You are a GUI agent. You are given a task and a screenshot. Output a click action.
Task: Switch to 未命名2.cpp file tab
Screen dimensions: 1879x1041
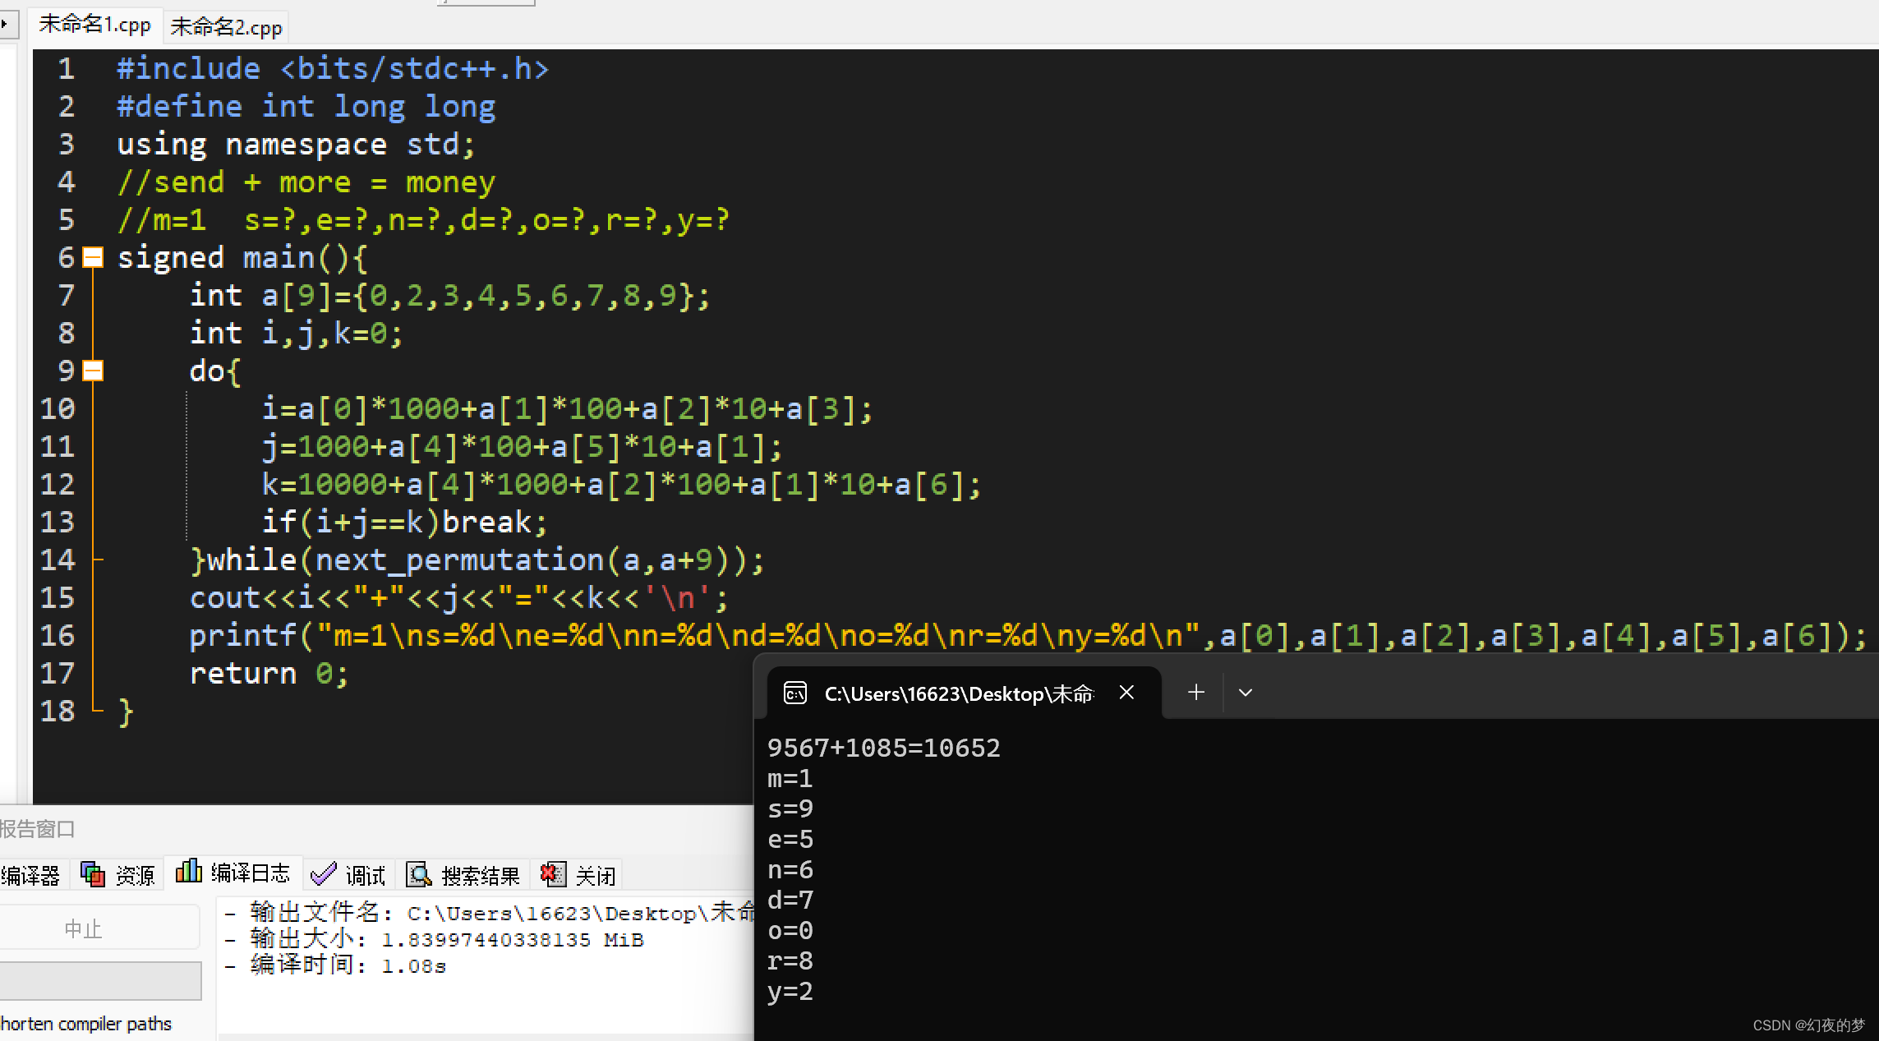click(x=226, y=28)
